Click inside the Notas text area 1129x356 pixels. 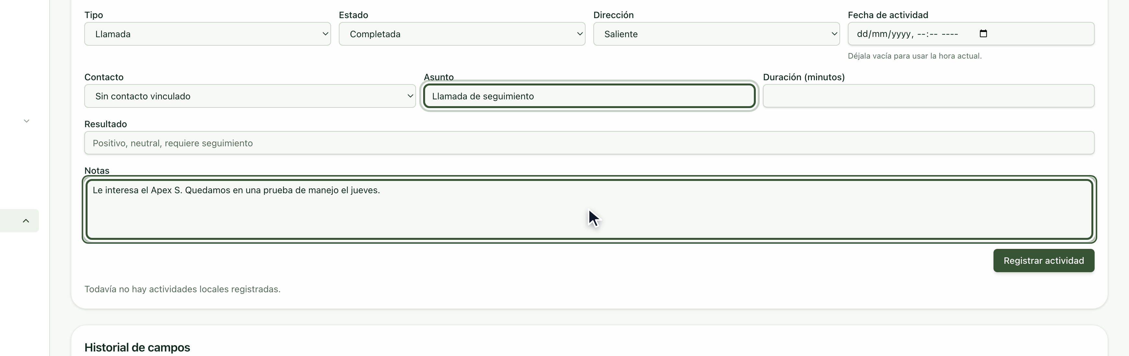pyautogui.click(x=589, y=209)
